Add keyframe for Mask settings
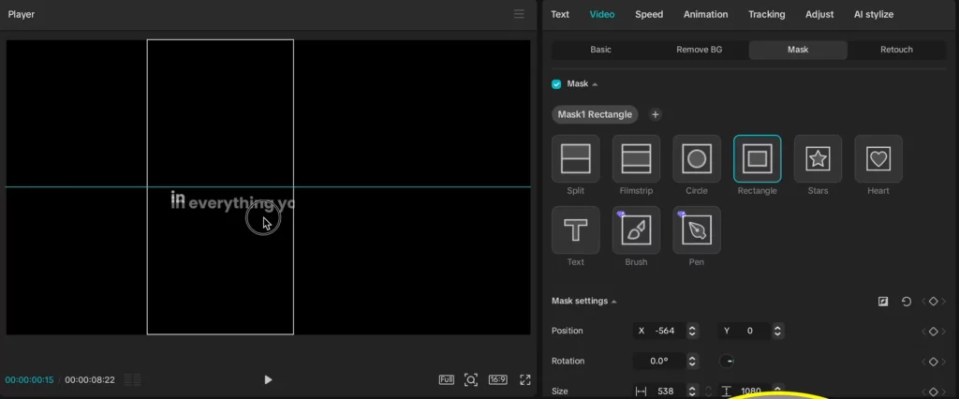Viewport: 959px width, 399px height. point(934,301)
